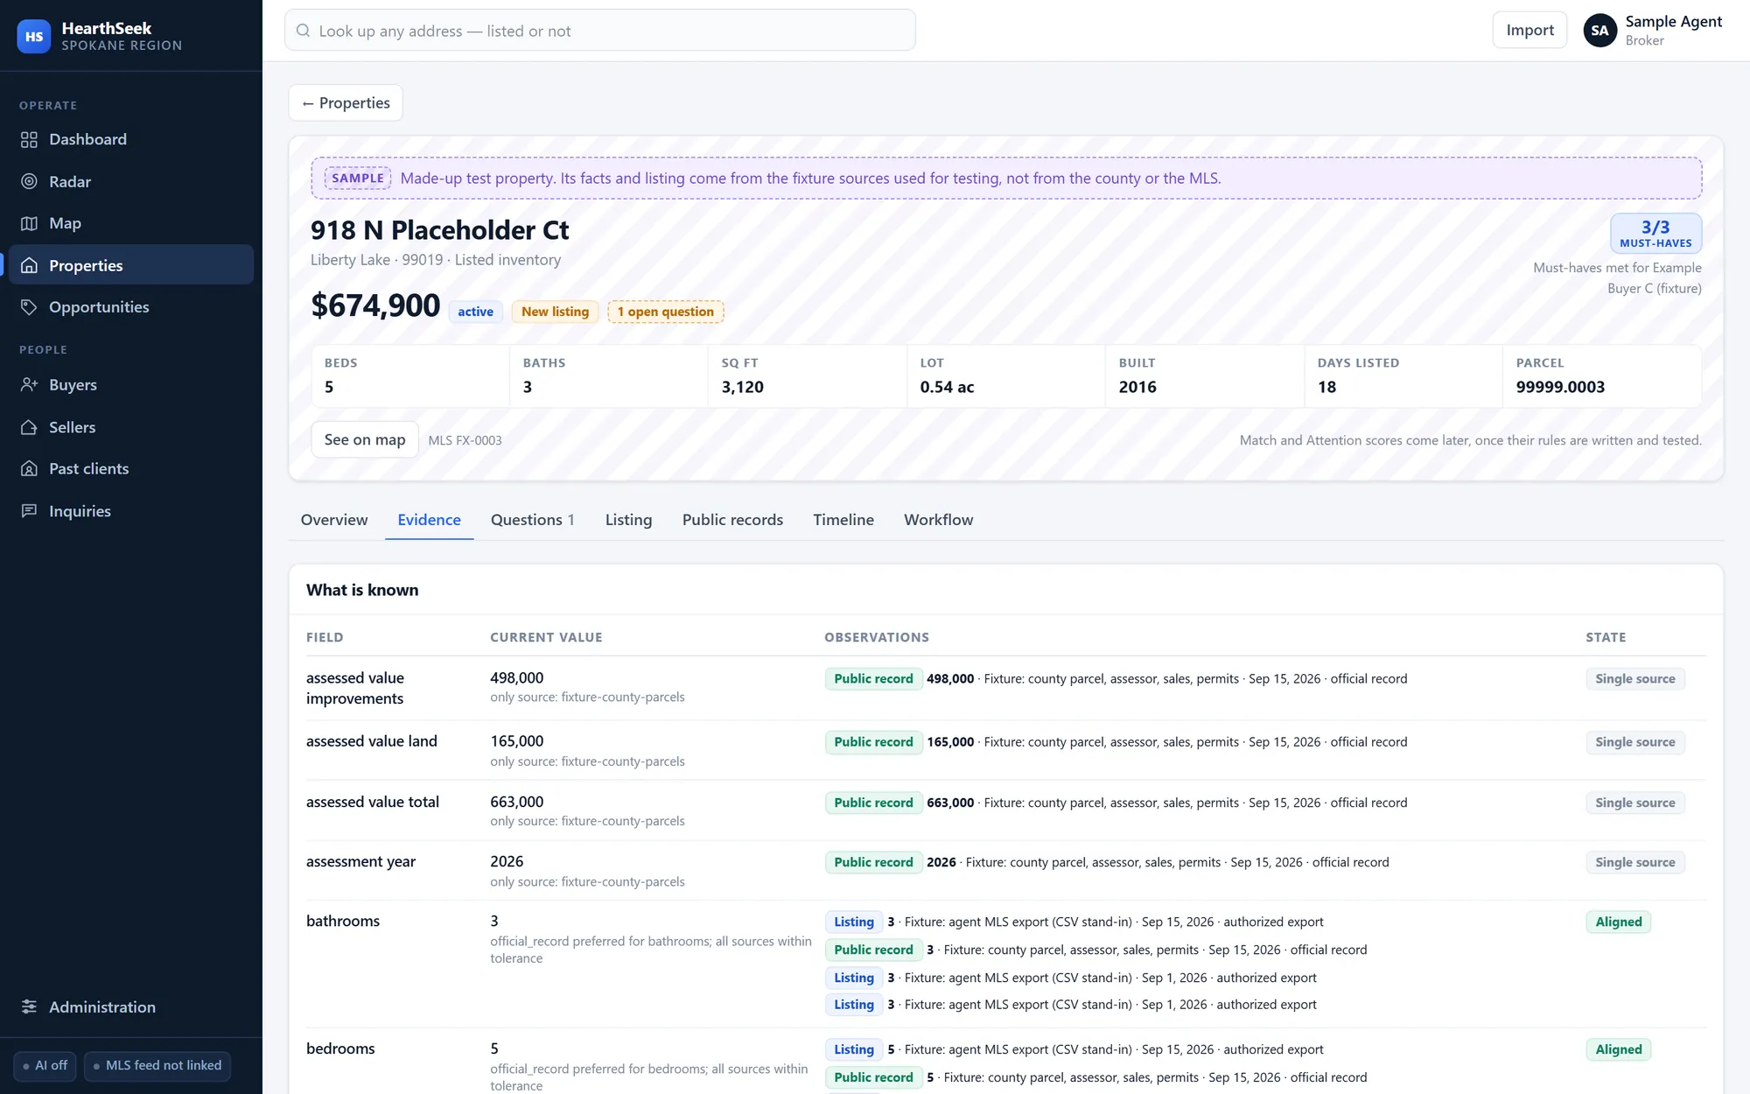Click the AI off status chip

pyautogui.click(x=45, y=1065)
